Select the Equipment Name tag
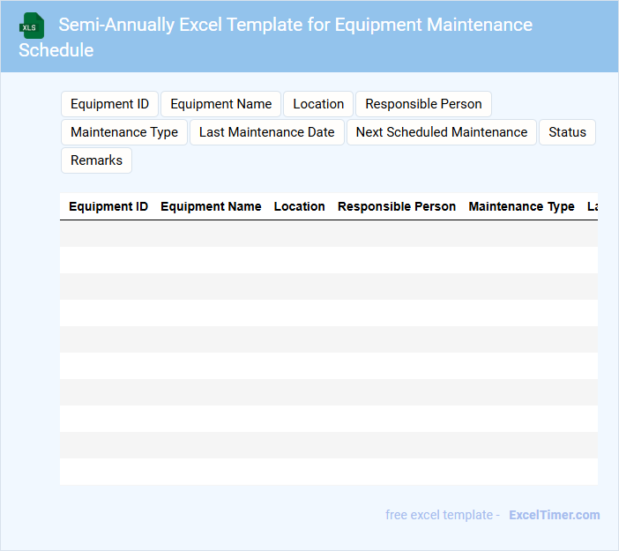The width and height of the screenshot is (619, 551). click(x=220, y=104)
